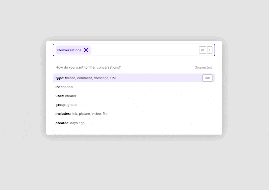Image resolution: width=269 pixels, height=190 pixels.
Task: Click the 'thread, comment, message, DM' hint text
Action: (90, 78)
